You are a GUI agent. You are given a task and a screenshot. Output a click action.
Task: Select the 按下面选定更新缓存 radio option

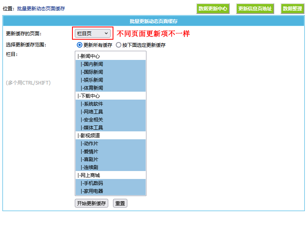pyautogui.click(x=119, y=45)
